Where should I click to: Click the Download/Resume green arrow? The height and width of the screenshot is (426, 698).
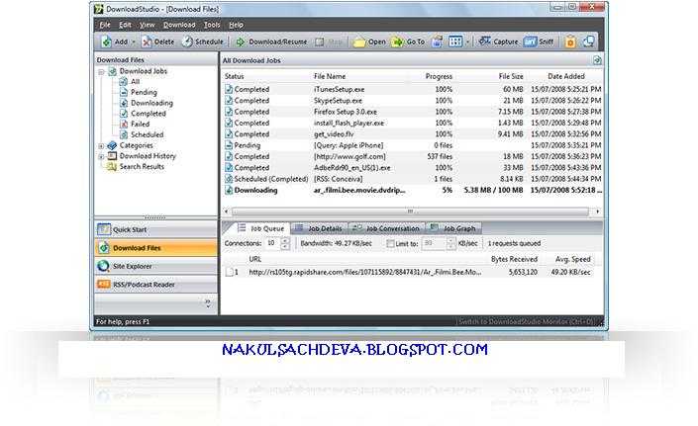[241, 42]
